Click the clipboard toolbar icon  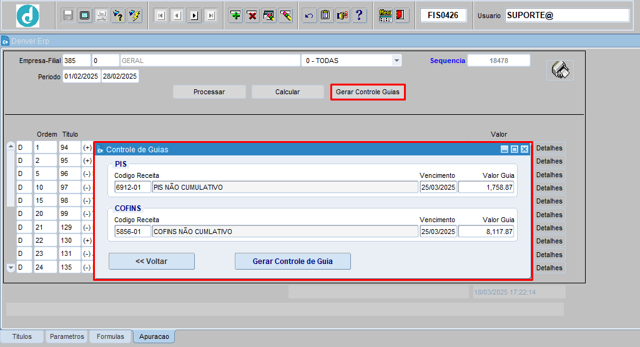325,16
